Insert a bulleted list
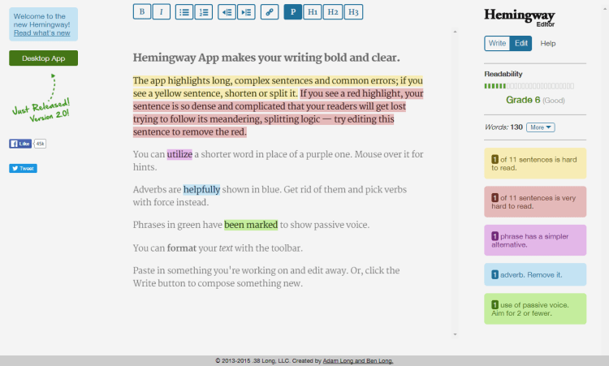 [x=184, y=11]
